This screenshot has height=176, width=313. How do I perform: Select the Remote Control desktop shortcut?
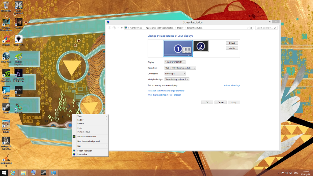[x=6, y=93]
